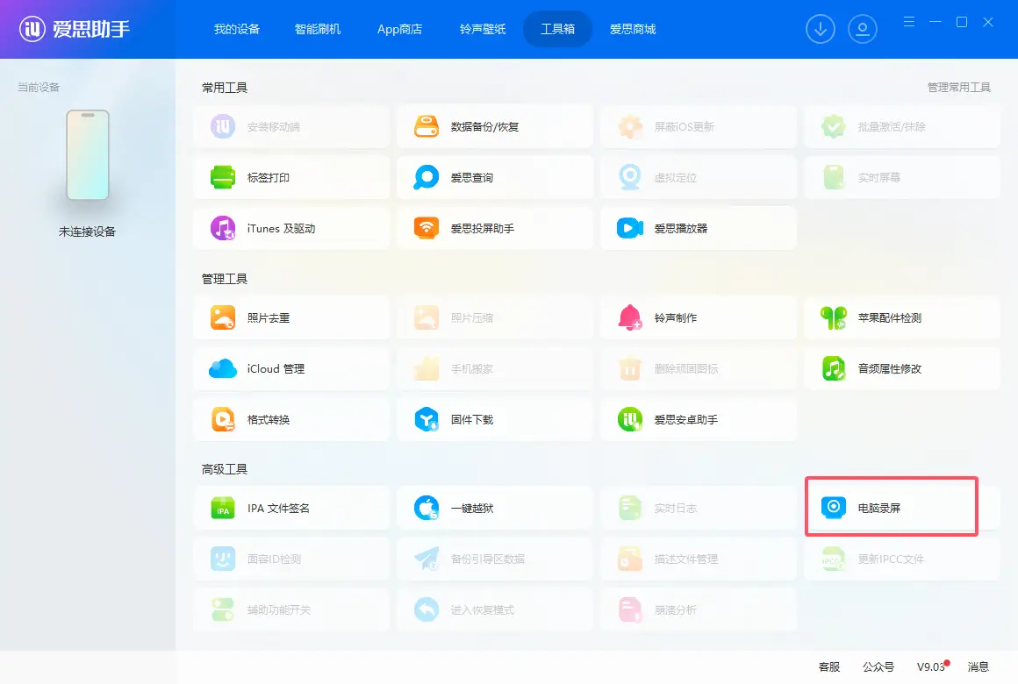Switch to App商店 tab
1018x684 pixels.
[399, 29]
